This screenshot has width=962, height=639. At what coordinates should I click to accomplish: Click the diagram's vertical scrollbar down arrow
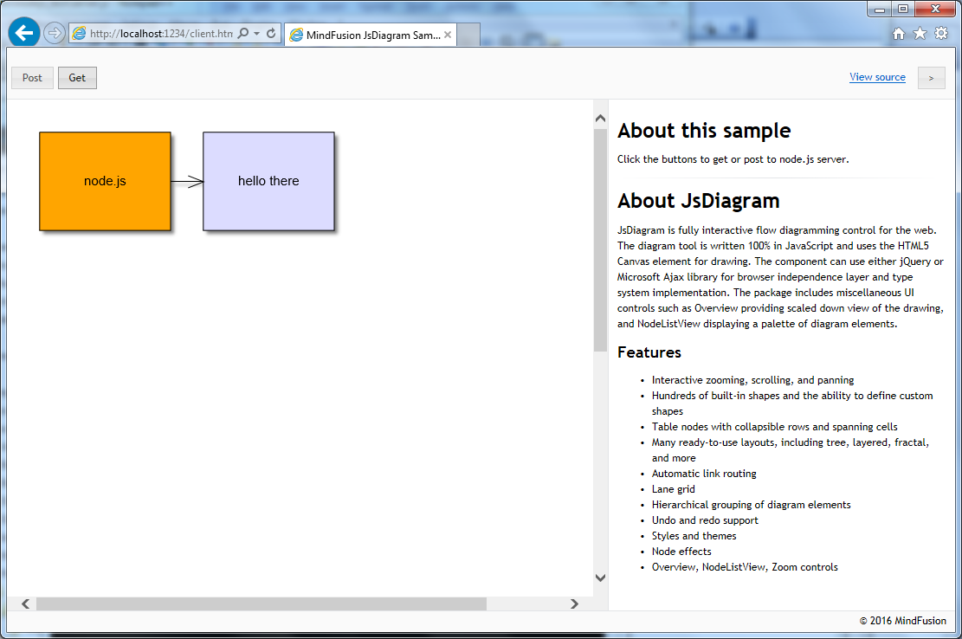coord(600,576)
